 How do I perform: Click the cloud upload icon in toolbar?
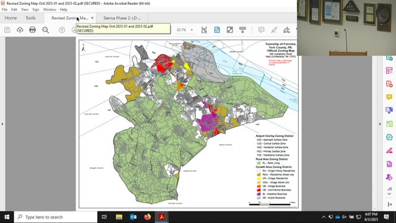[x=20, y=30]
